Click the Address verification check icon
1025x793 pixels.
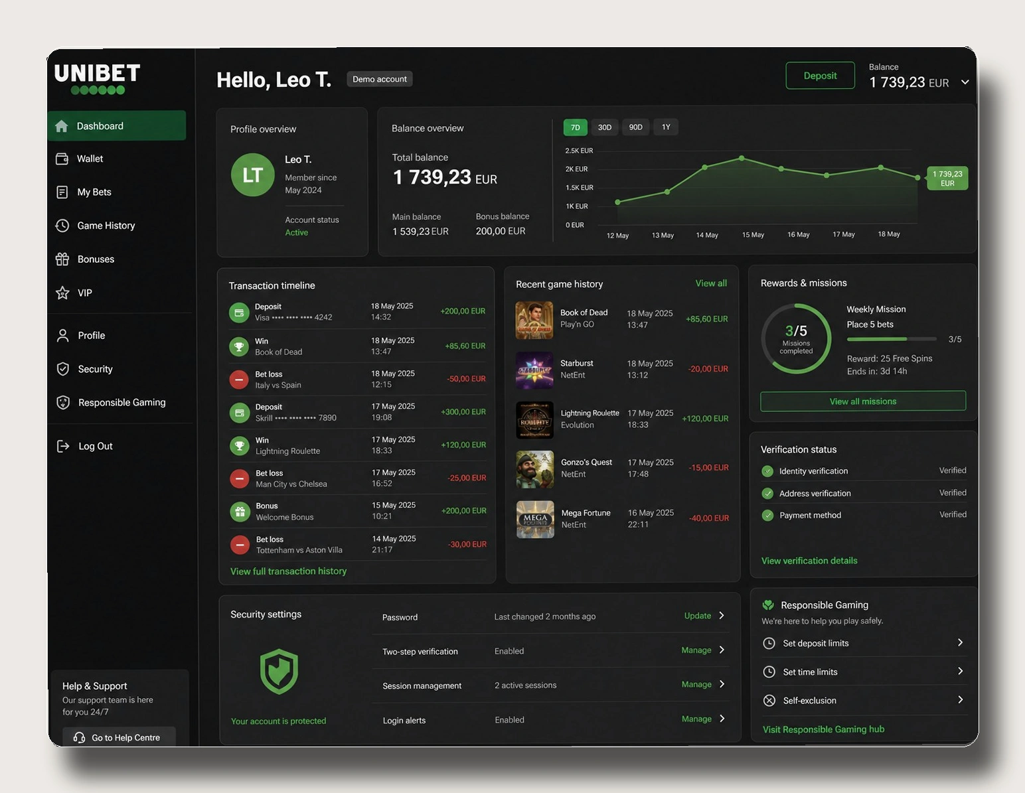coord(768,493)
